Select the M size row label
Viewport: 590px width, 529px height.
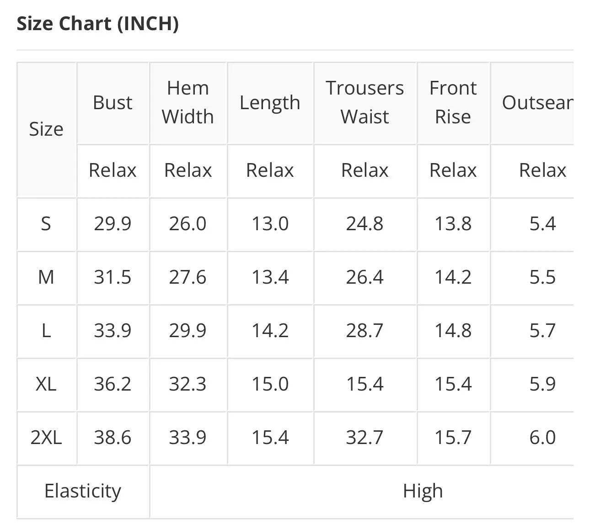[46, 278]
